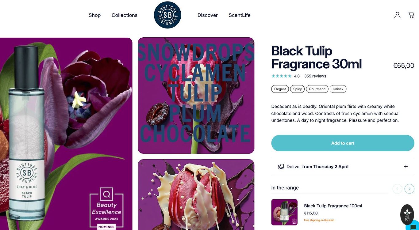Click the SB Boutique Perfumery logo

(x=167, y=15)
